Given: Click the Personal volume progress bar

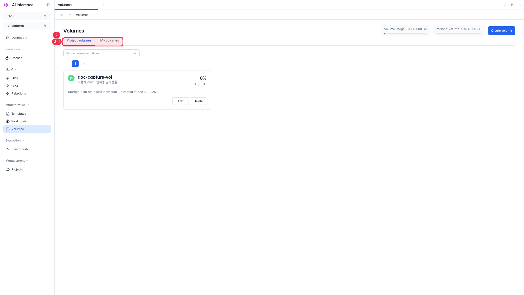Looking at the screenshot, I should tap(458, 34).
